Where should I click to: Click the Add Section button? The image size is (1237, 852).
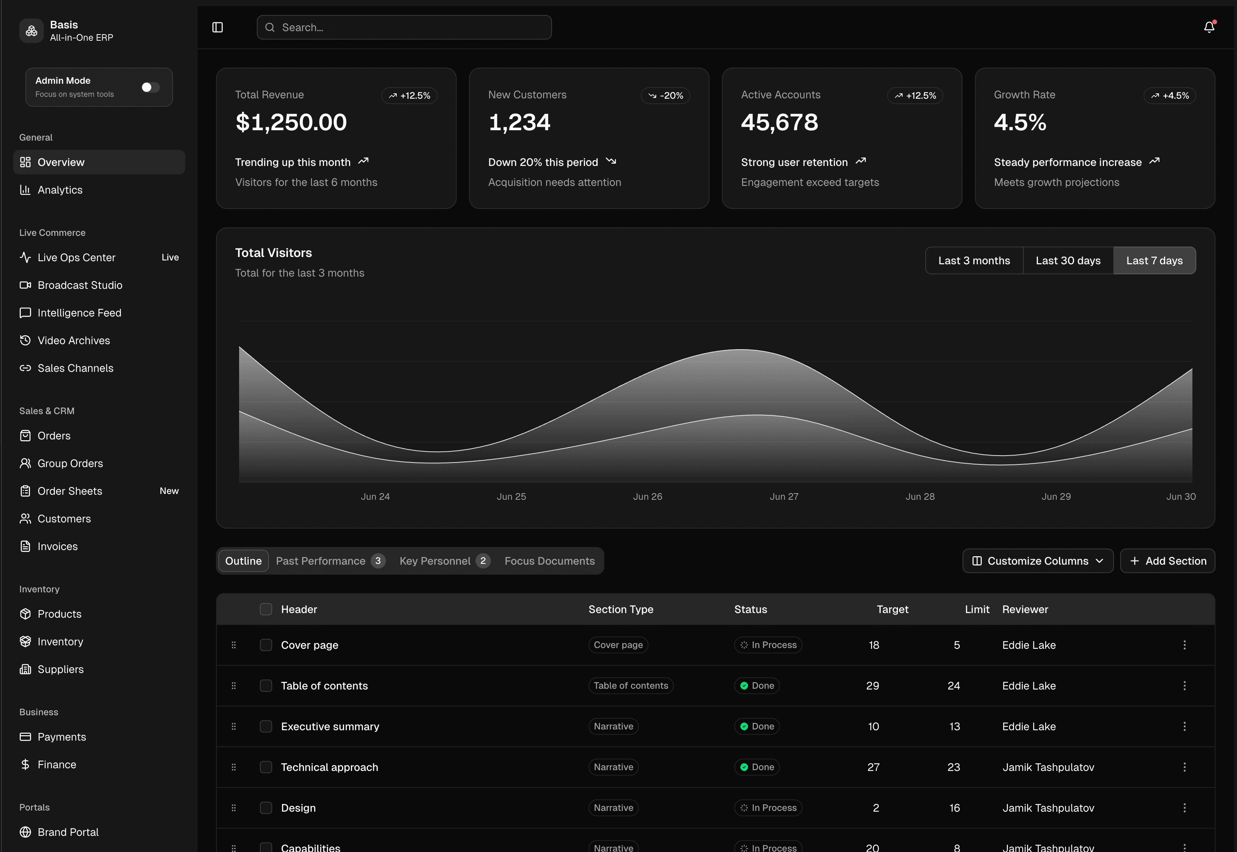tap(1167, 561)
